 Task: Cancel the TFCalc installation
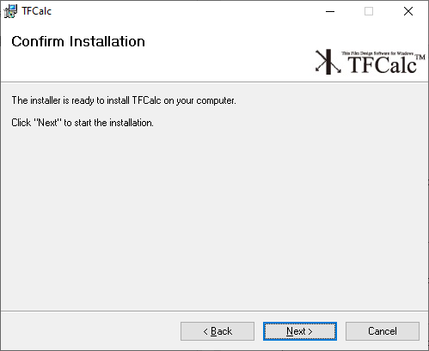pos(383,331)
